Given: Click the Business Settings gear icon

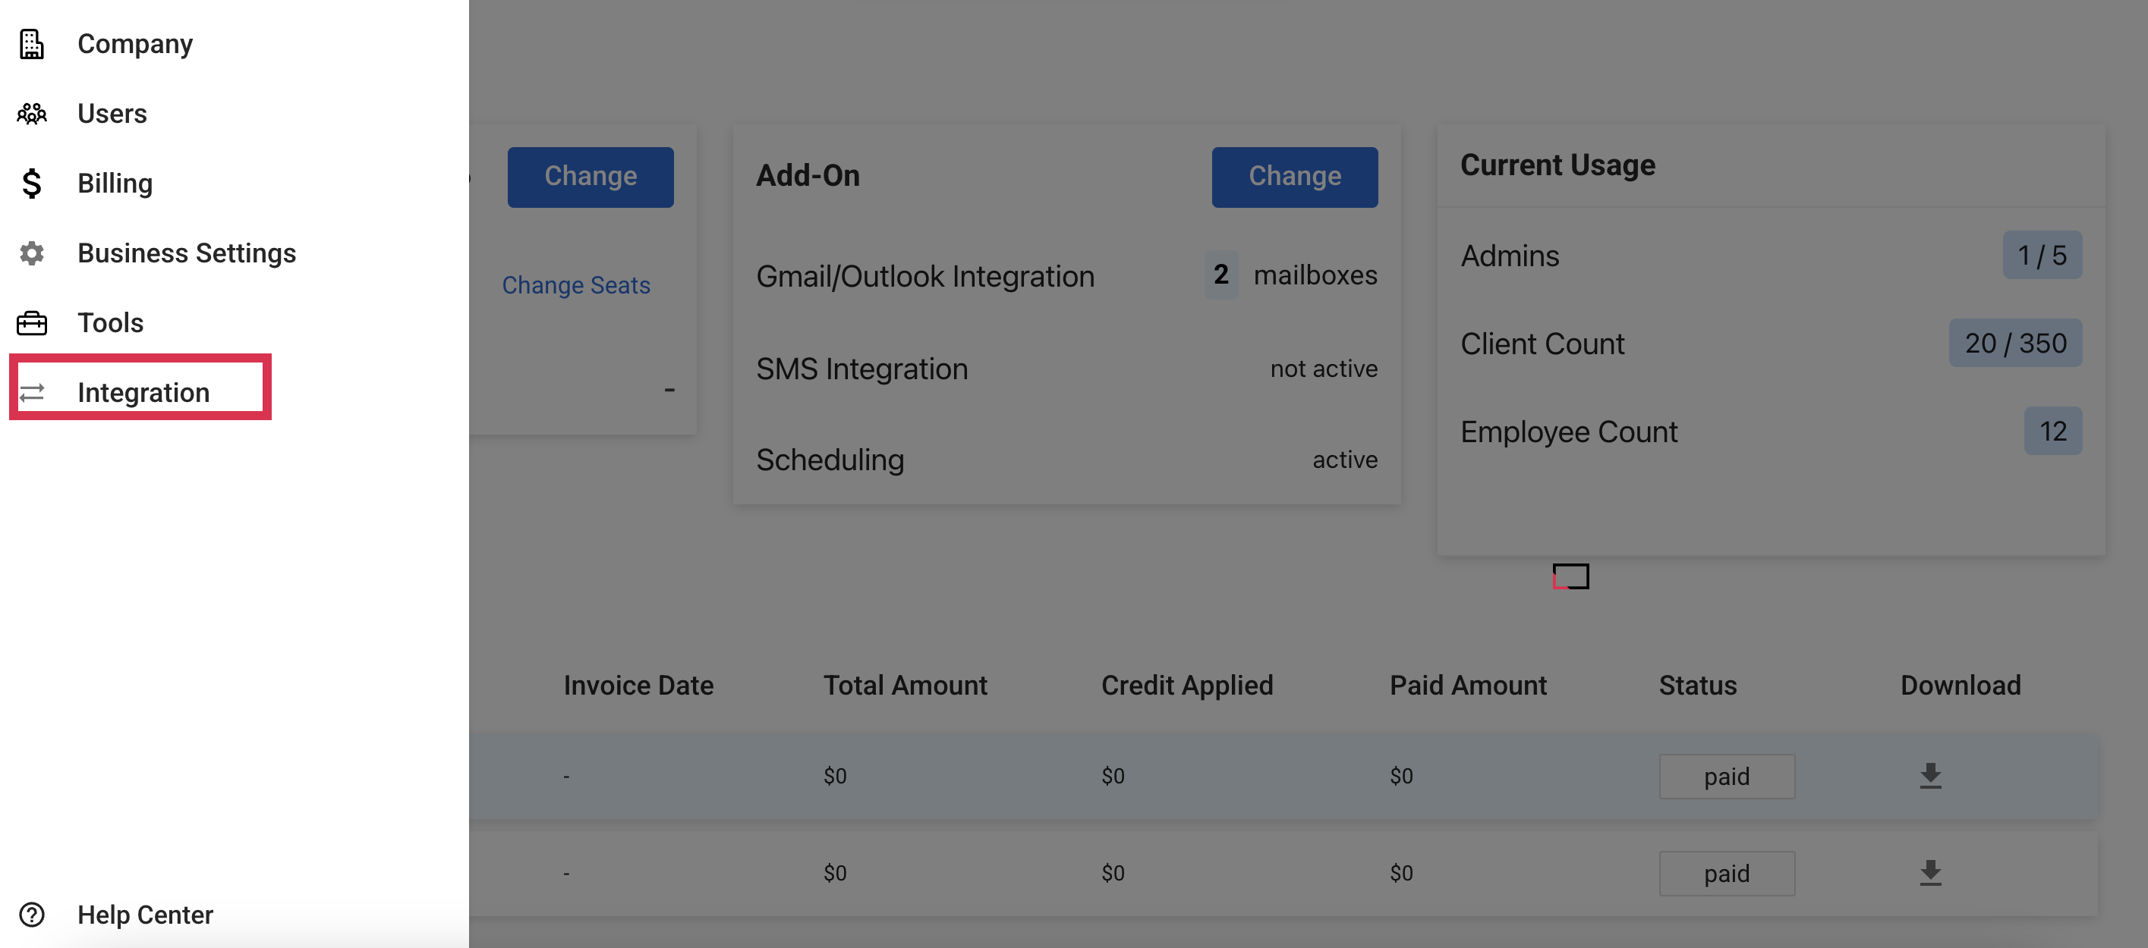Looking at the screenshot, I should point(32,253).
